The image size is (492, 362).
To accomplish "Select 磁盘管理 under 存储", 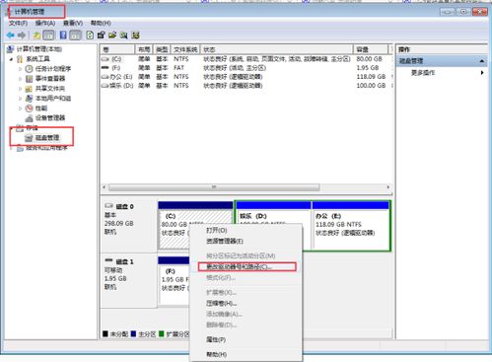I will [47, 138].
